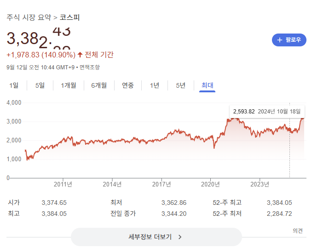Click the 4,000 y-axis label
The image size is (329, 248).
tap(14, 102)
